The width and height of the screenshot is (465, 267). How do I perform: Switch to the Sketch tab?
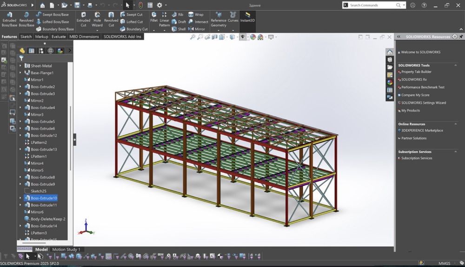click(26, 36)
